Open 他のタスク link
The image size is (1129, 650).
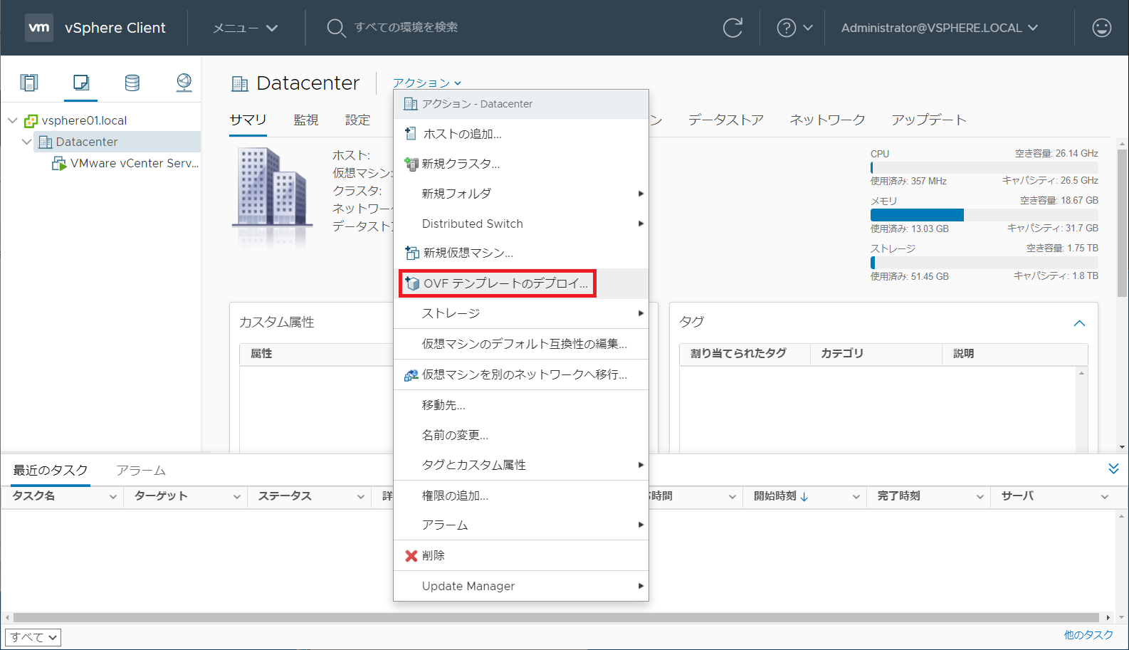click(1088, 635)
